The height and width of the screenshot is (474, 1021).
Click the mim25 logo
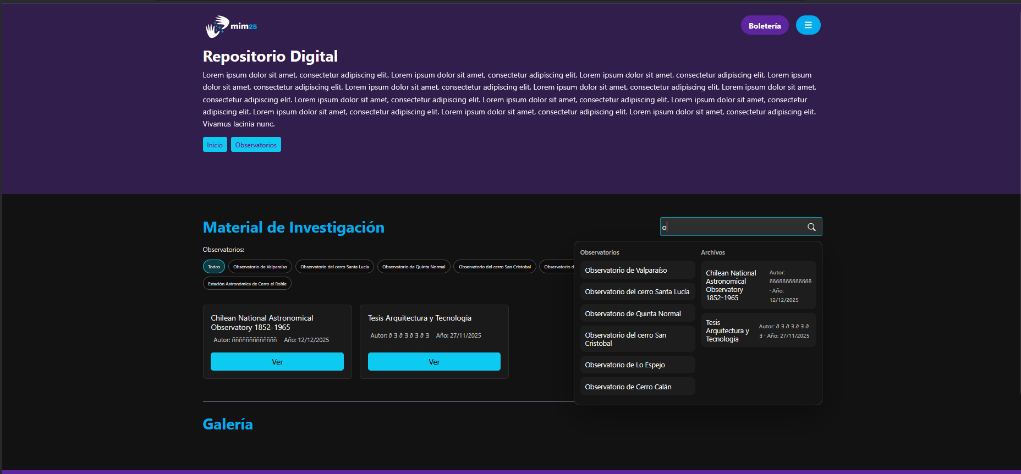[x=231, y=26]
